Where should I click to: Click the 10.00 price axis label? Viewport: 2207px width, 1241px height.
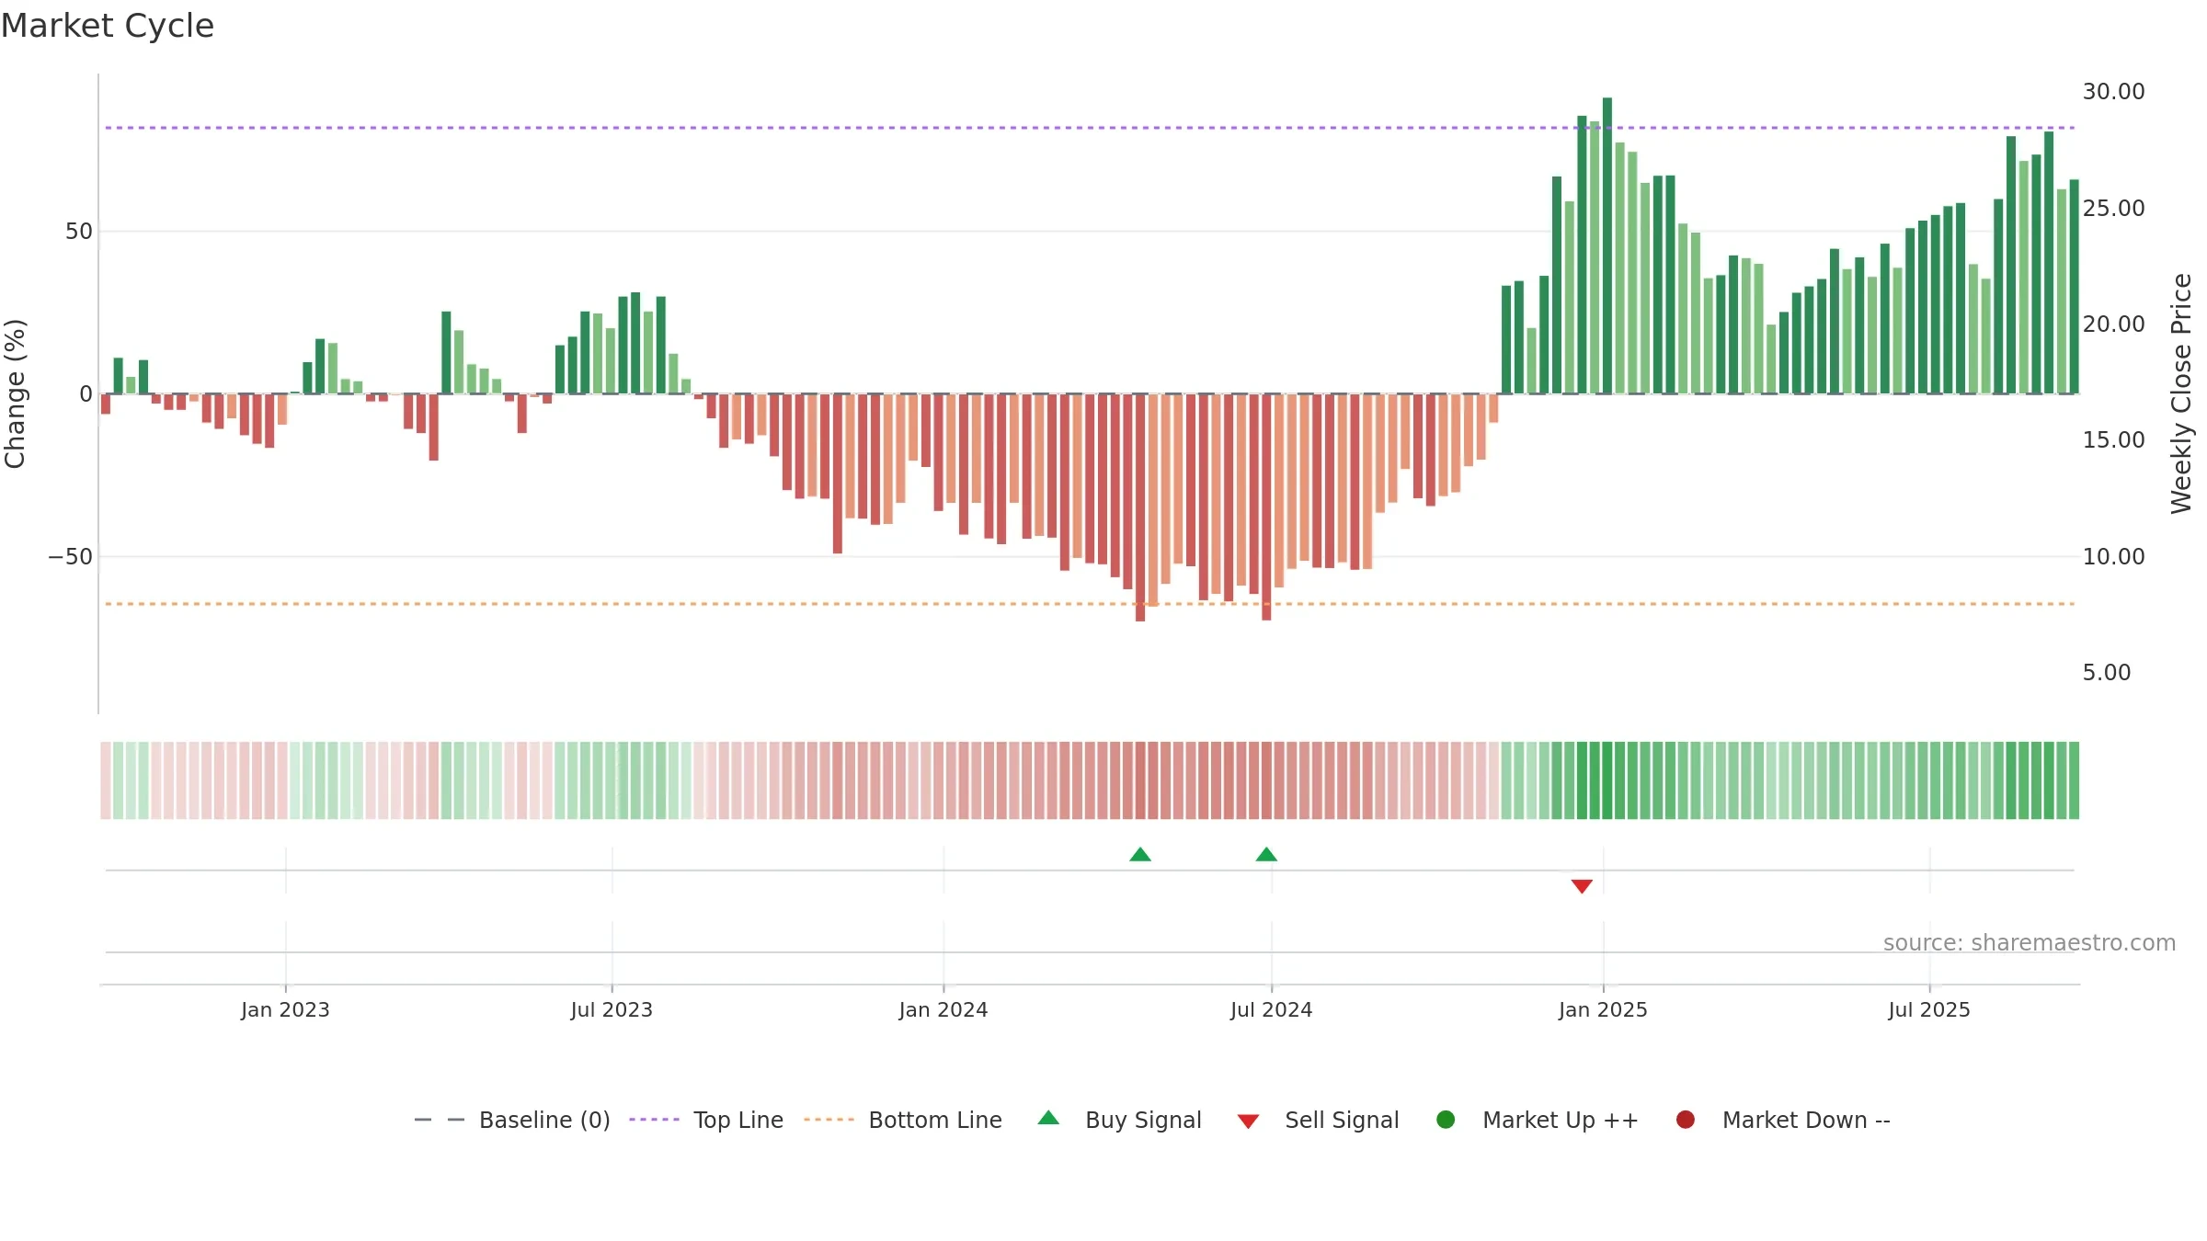[x=2113, y=556]
